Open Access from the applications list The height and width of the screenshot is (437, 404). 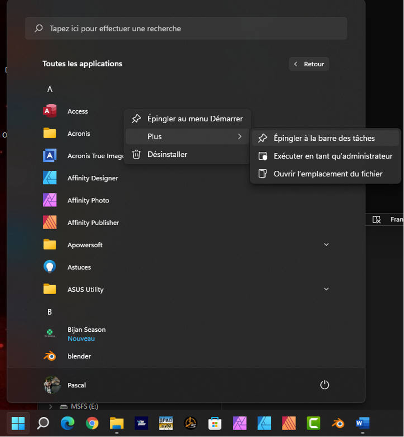click(78, 111)
